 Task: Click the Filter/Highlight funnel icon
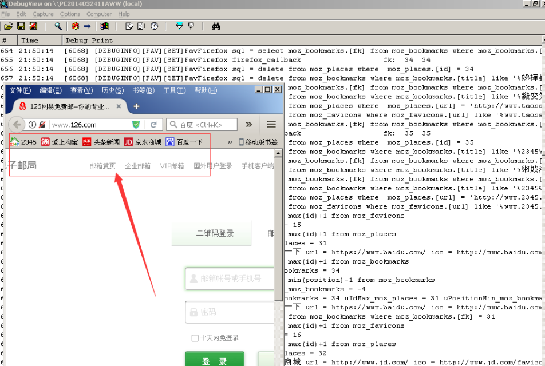(179, 26)
